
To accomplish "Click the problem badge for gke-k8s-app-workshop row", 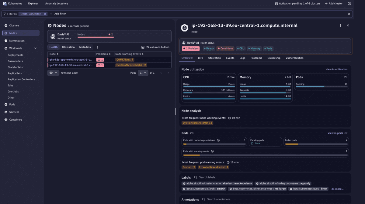I will pos(100,60).
